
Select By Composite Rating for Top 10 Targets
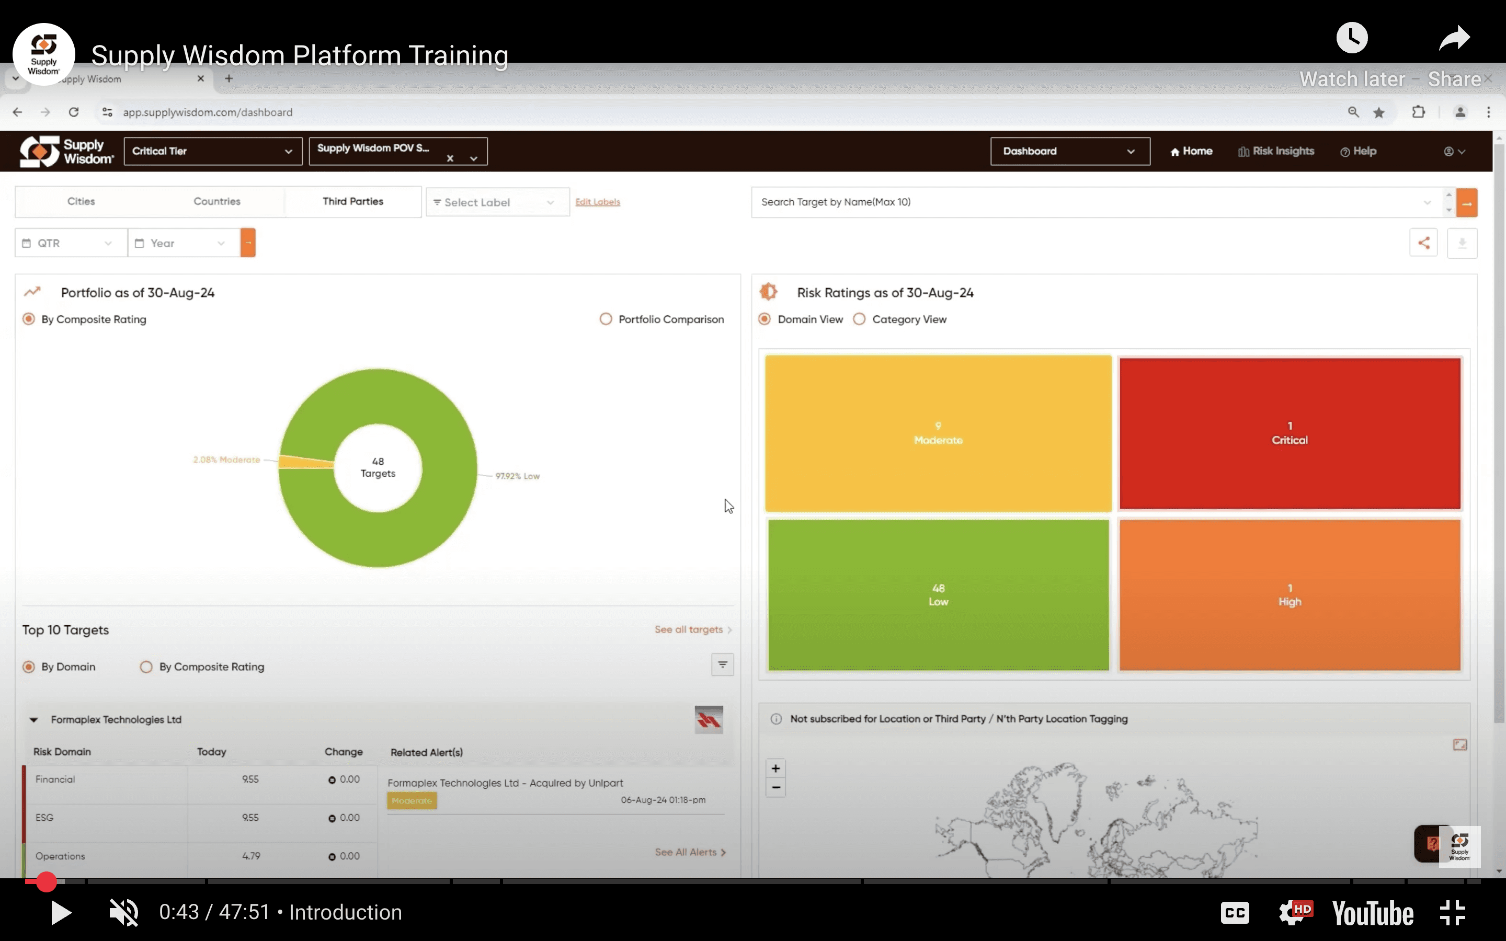click(146, 667)
